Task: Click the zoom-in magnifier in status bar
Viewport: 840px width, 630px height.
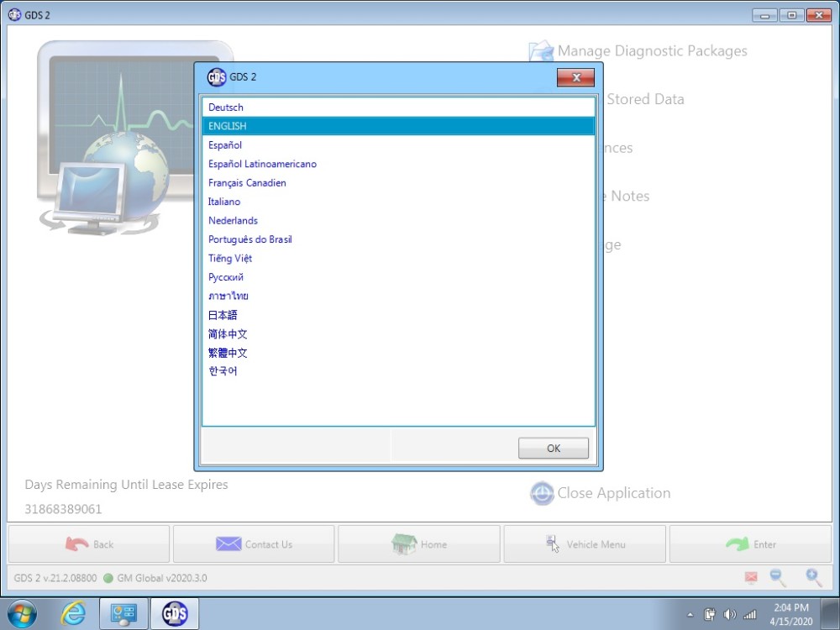Action: click(812, 578)
